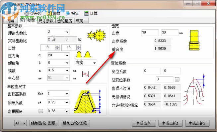This screenshot has width=217, height=132.
Task: Open the 函数 sigma function tool
Action: coord(53,13)
